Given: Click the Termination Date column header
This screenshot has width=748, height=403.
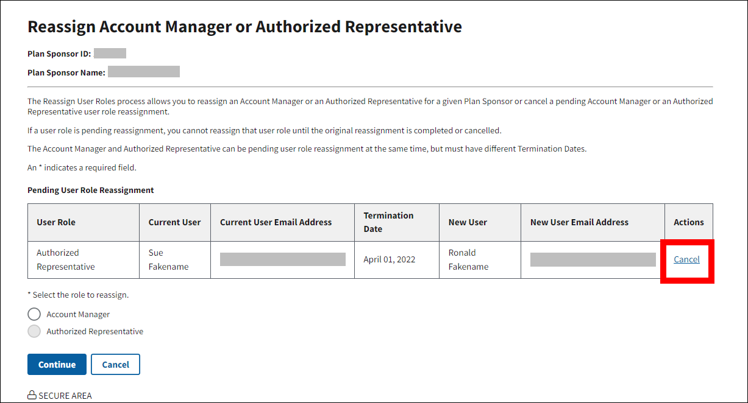Looking at the screenshot, I should click(x=388, y=222).
